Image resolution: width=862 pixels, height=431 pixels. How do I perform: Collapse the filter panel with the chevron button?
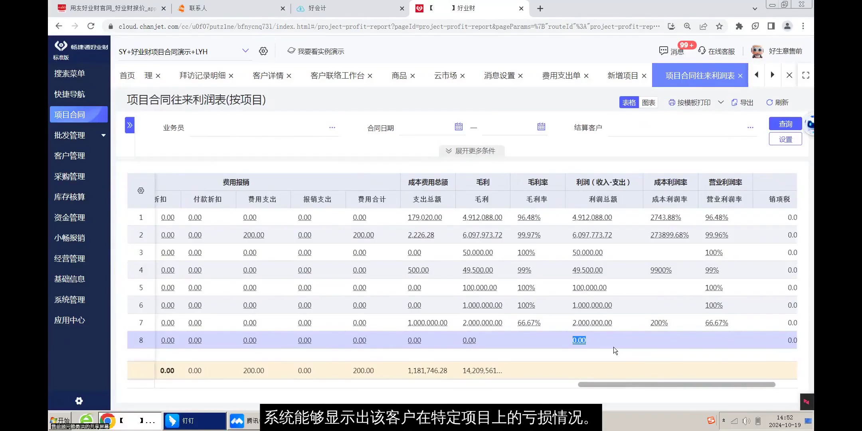129,125
